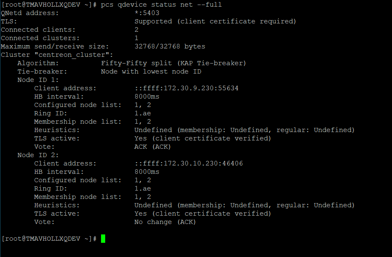
Task: Click the "QNetd address:" label
Action: pos(30,13)
